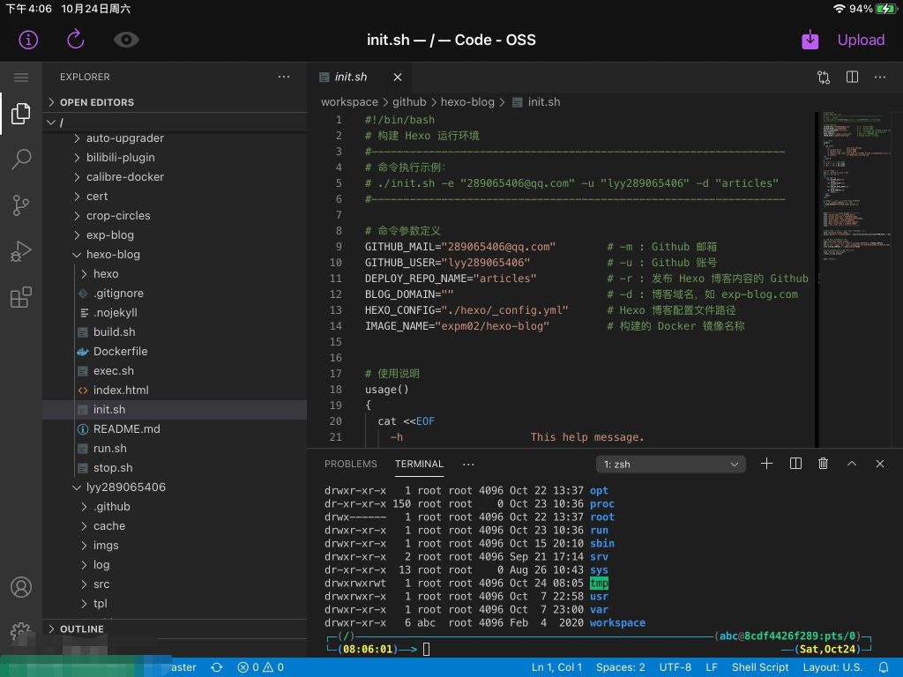Screen dimensions: 903x677
Task: Click Shell Script language mode in status bar
Action: [x=760, y=667]
